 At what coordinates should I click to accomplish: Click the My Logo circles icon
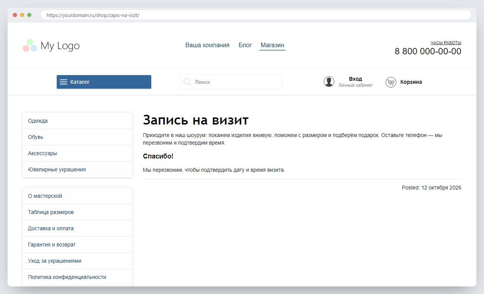pos(30,46)
